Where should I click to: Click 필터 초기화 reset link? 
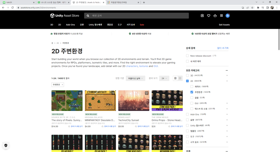click(223, 48)
